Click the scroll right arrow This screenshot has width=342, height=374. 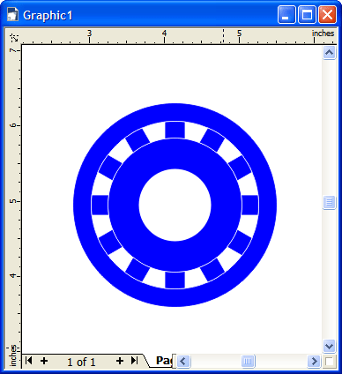coord(314,361)
